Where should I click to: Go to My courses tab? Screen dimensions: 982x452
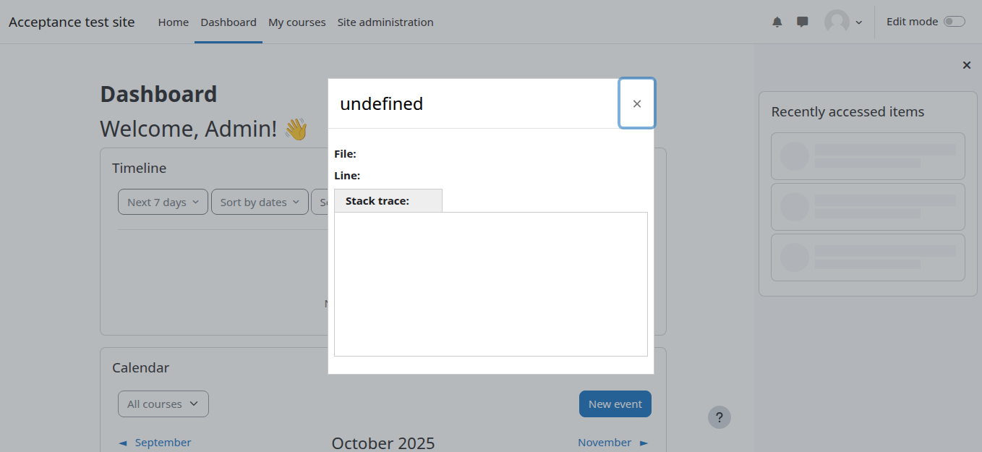pyautogui.click(x=296, y=22)
